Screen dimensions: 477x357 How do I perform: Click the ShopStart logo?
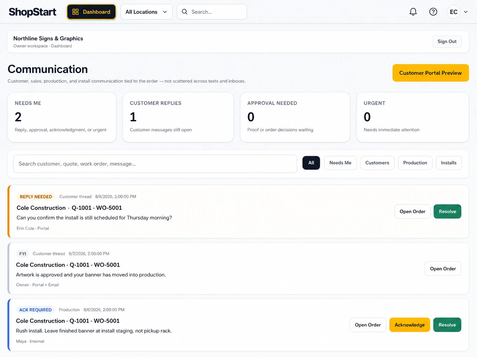[x=32, y=12]
